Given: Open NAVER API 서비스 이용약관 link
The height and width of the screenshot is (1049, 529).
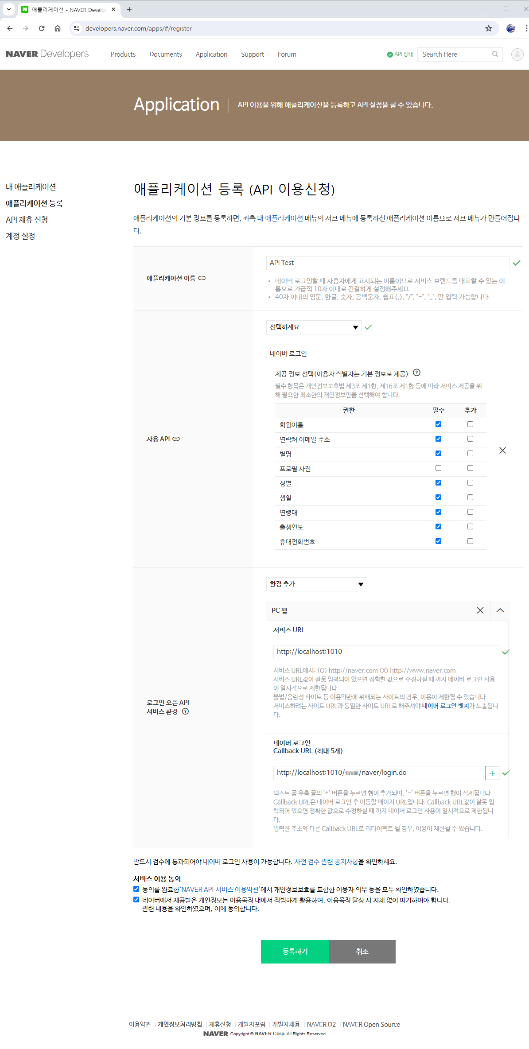Looking at the screenshot, I should (220, 890).
